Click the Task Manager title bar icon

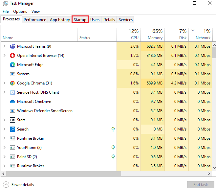[6, 3]
